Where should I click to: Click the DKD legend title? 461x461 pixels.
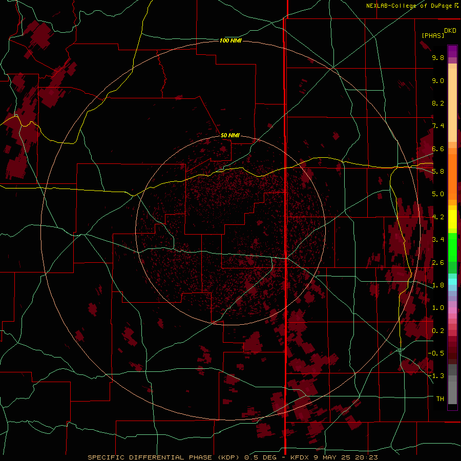450,31
